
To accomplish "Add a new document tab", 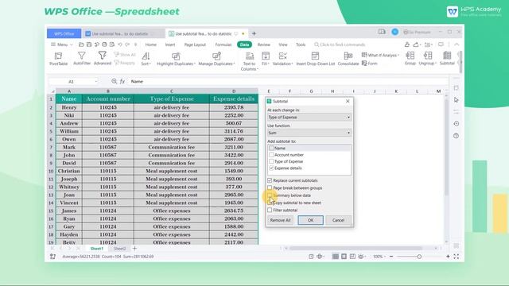I will tap(254, 33).
